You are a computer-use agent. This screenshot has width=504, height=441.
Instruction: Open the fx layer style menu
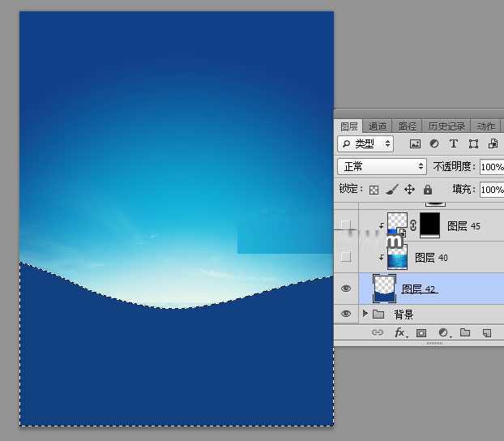399,332
